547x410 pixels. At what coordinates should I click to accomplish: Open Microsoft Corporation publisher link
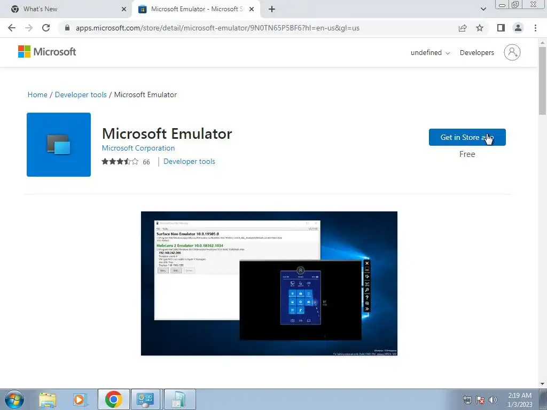[138, 148]
